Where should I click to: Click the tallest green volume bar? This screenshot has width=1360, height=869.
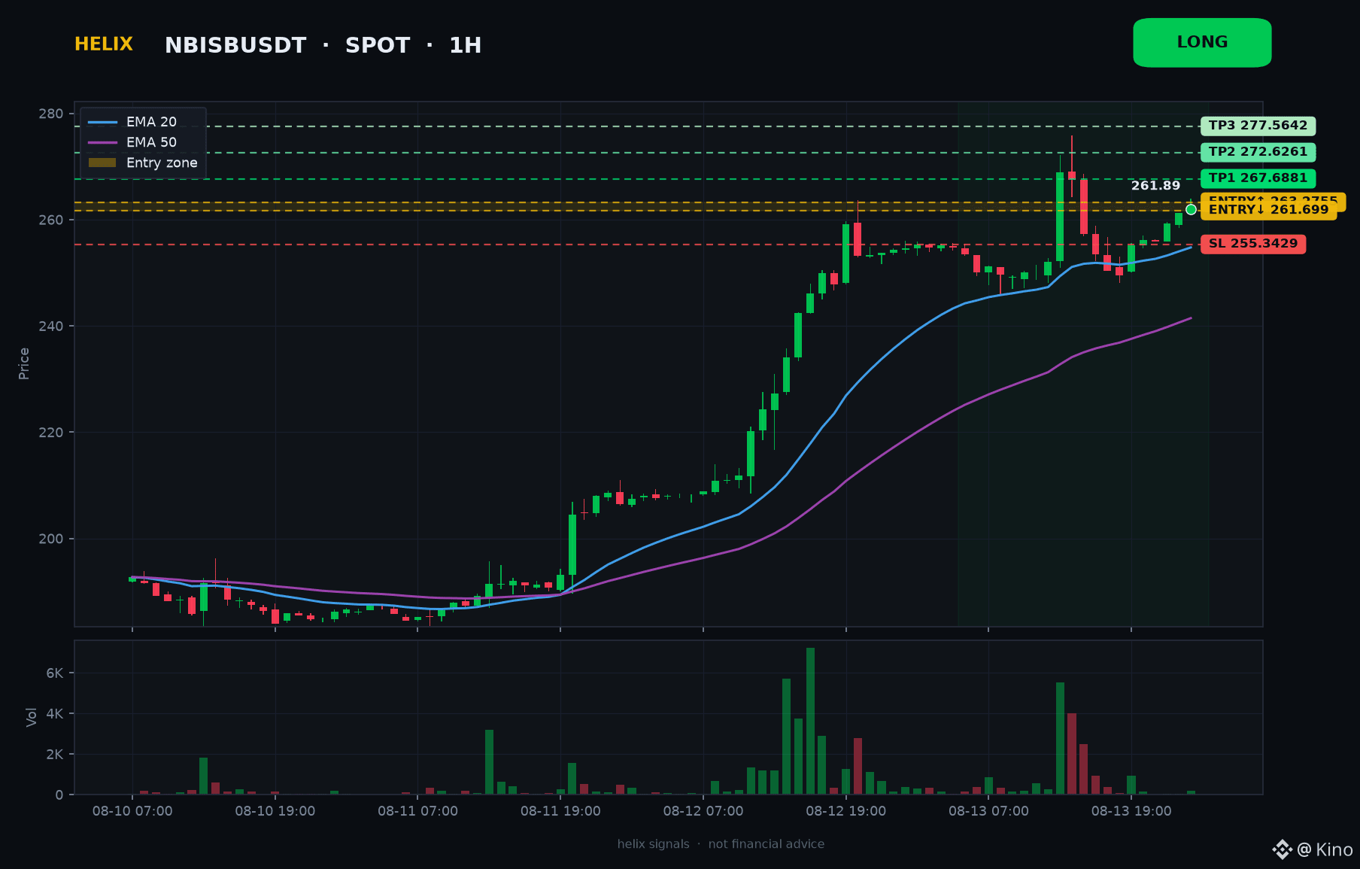[810, 721]
